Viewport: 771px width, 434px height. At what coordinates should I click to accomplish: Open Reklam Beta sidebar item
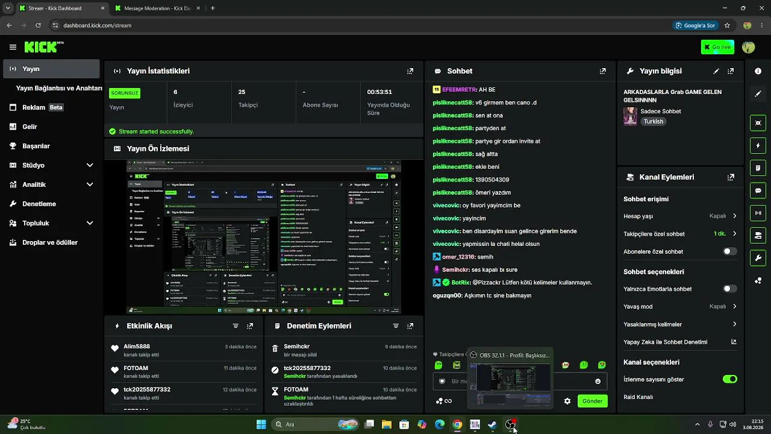(51, 107)
